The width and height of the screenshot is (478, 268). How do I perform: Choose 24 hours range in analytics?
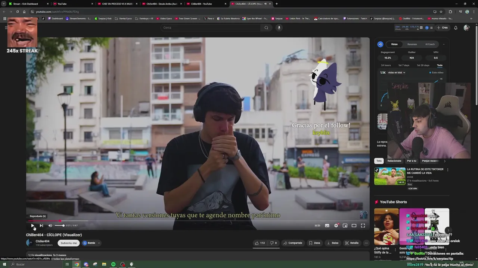[x=386, y=66]
